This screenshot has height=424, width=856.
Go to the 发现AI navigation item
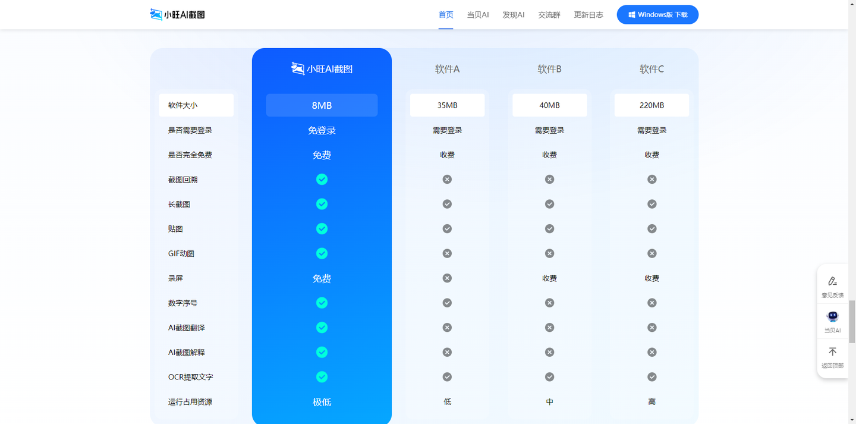pos(513,15)
